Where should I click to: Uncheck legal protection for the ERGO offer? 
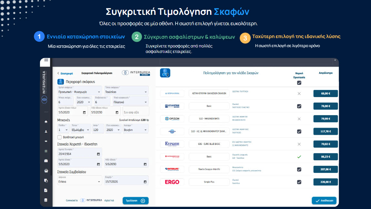[x=299, y=182]
